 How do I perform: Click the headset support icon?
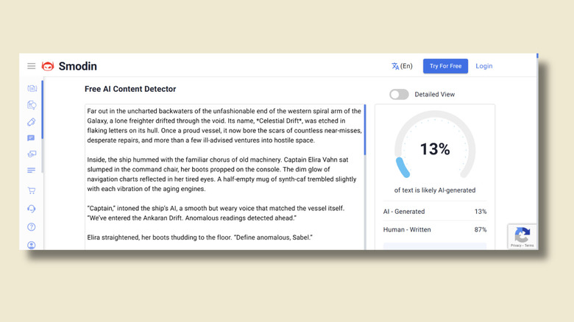31,209
